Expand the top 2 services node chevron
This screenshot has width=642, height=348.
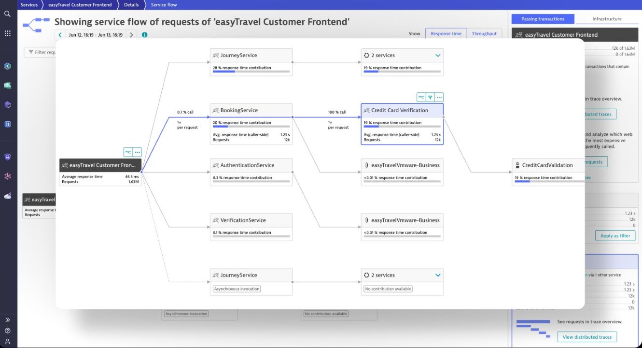point(438,56)
